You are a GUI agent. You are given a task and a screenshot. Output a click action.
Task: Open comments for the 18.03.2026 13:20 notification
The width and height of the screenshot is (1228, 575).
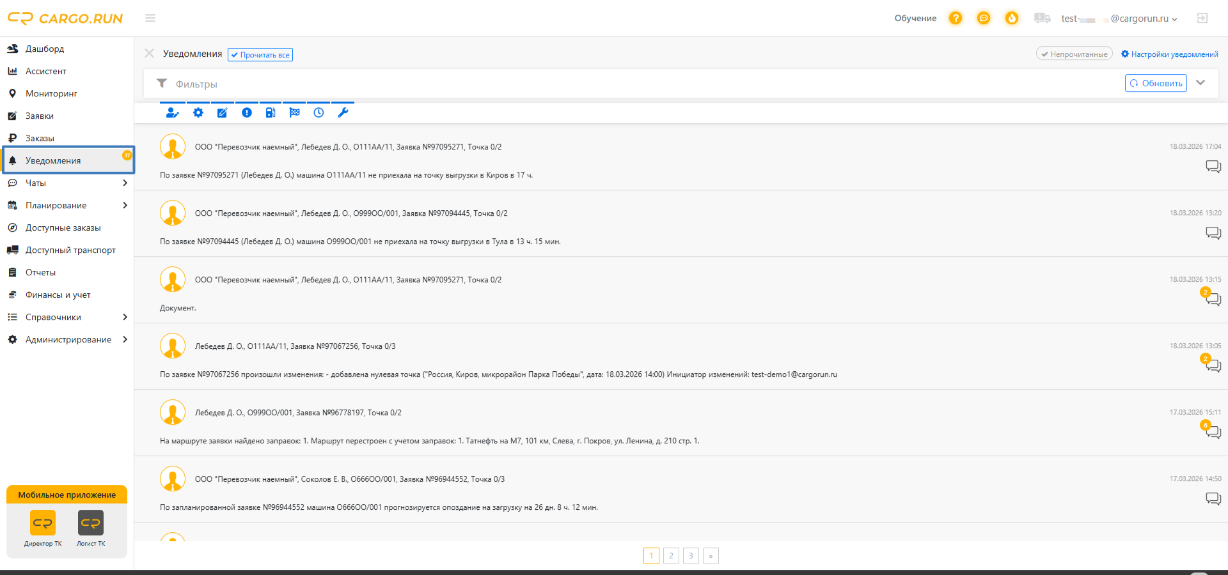[1213, 233]
